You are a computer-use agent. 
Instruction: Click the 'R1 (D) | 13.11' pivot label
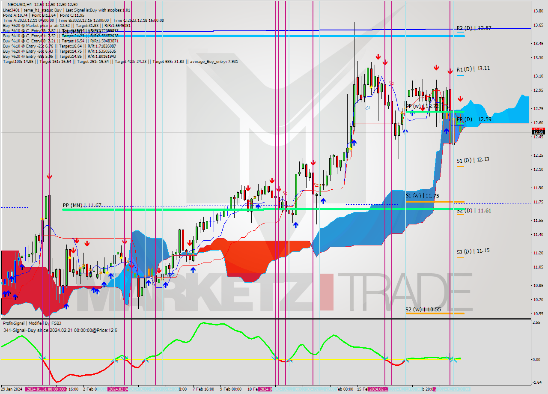coord(473,69)
